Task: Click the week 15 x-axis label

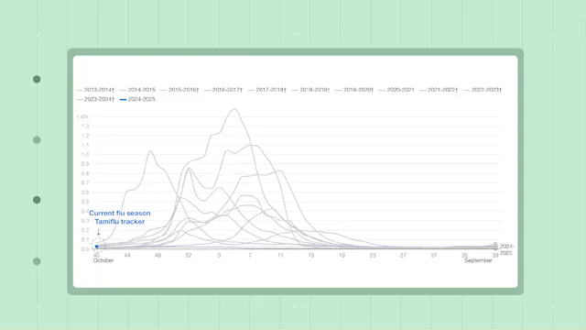Action: click(311, 255)
